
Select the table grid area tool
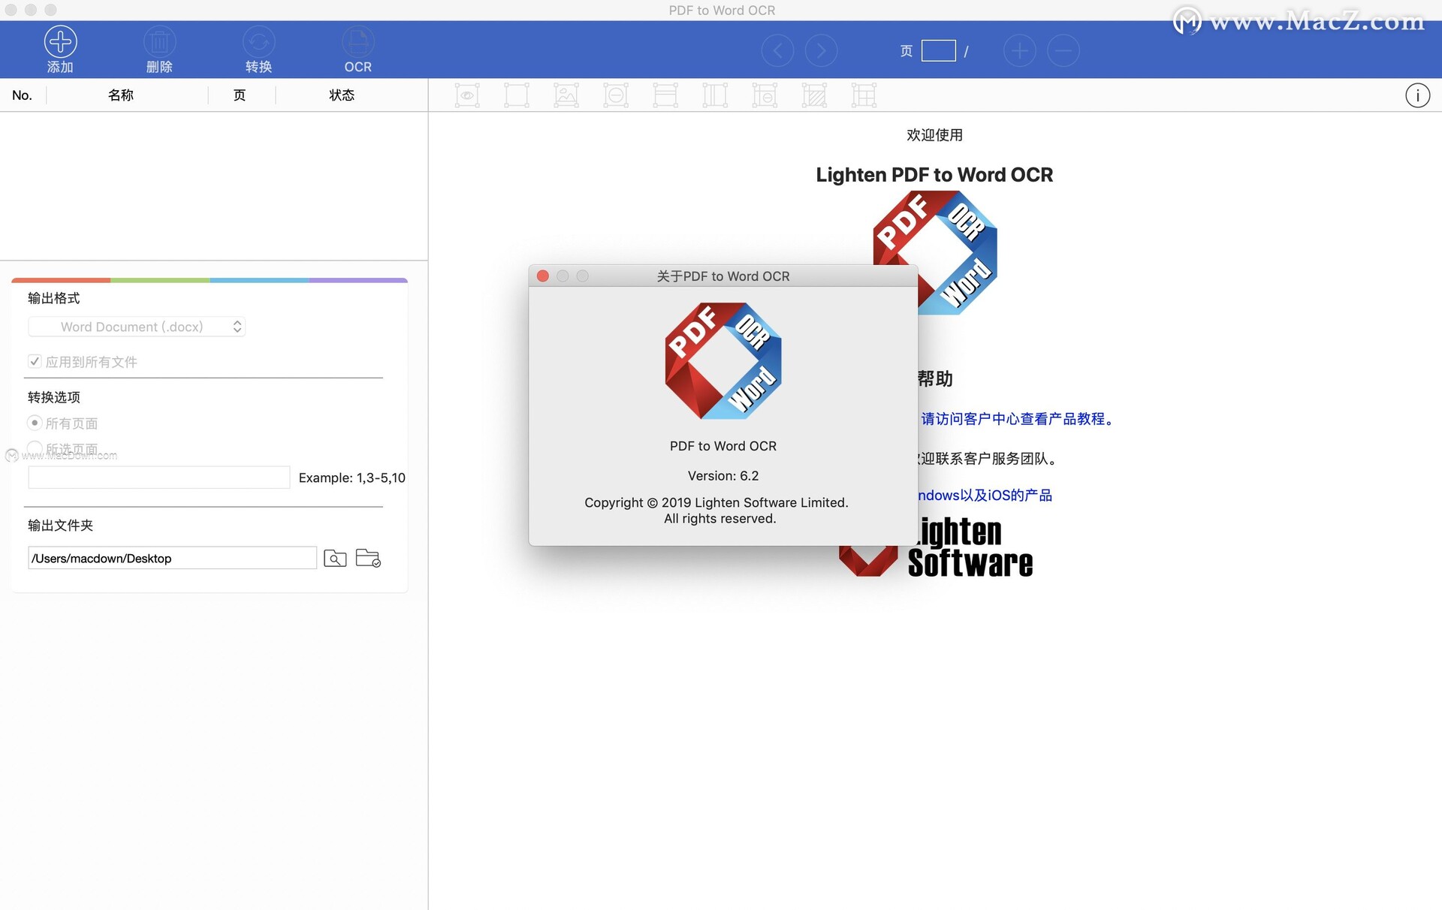pos(864,95)
